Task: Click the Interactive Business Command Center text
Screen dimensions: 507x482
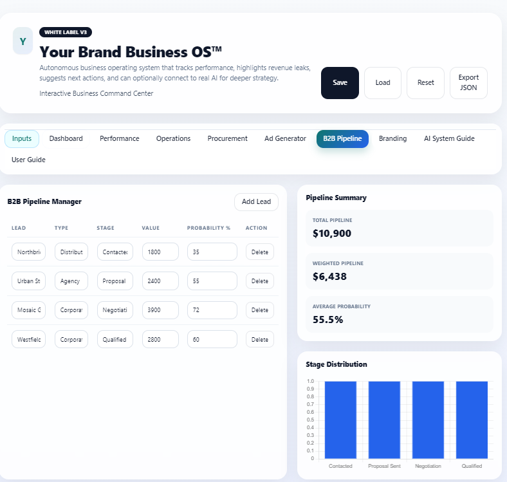Action: 97,93
